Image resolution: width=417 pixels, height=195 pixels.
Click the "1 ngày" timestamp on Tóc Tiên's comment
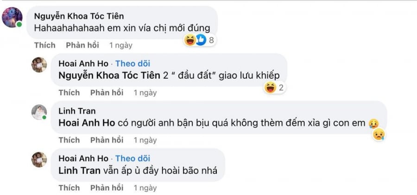click(120, 45)
